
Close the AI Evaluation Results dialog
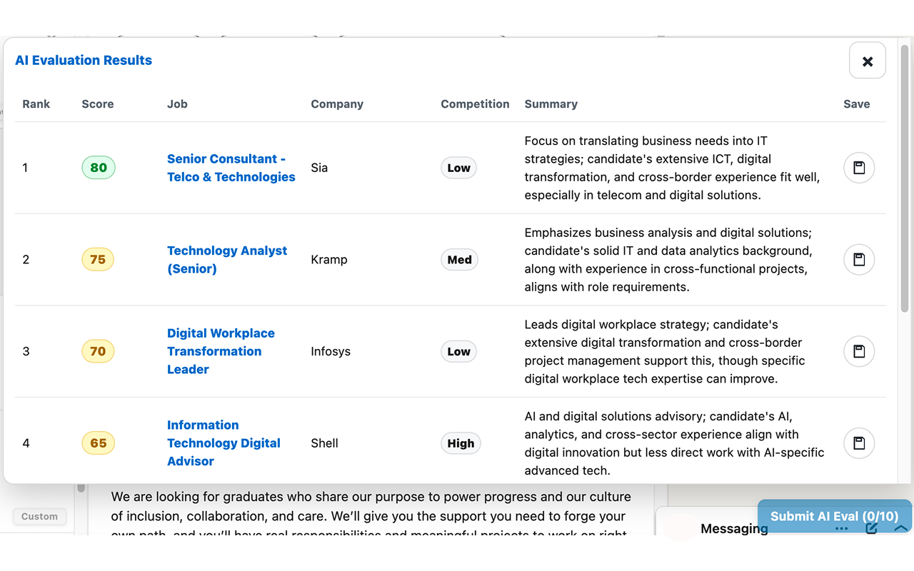click(x=867, y=60)
